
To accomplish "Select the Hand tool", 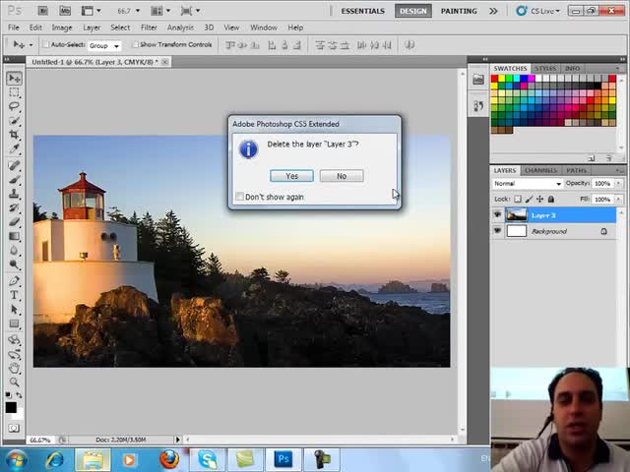I will pos(14,368).
